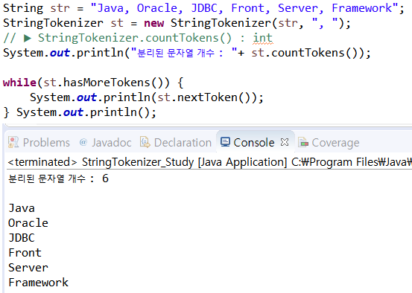The width and height of the screenshot is (412, 293).
Task: Click 'st.countTokens()' in the println statement
Action: click(308, 53)
